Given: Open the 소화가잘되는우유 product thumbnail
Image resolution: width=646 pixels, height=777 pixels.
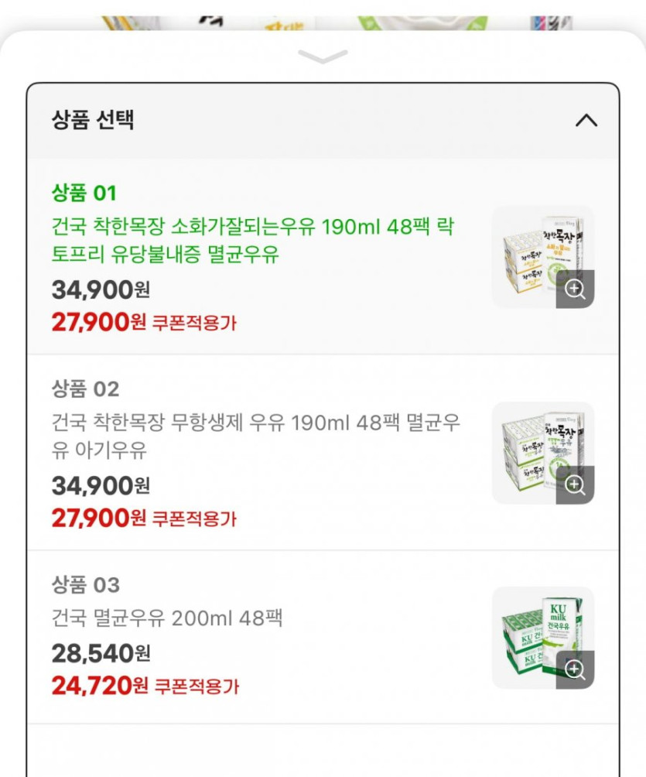Looking at the screenshot, I should (534, 249).
